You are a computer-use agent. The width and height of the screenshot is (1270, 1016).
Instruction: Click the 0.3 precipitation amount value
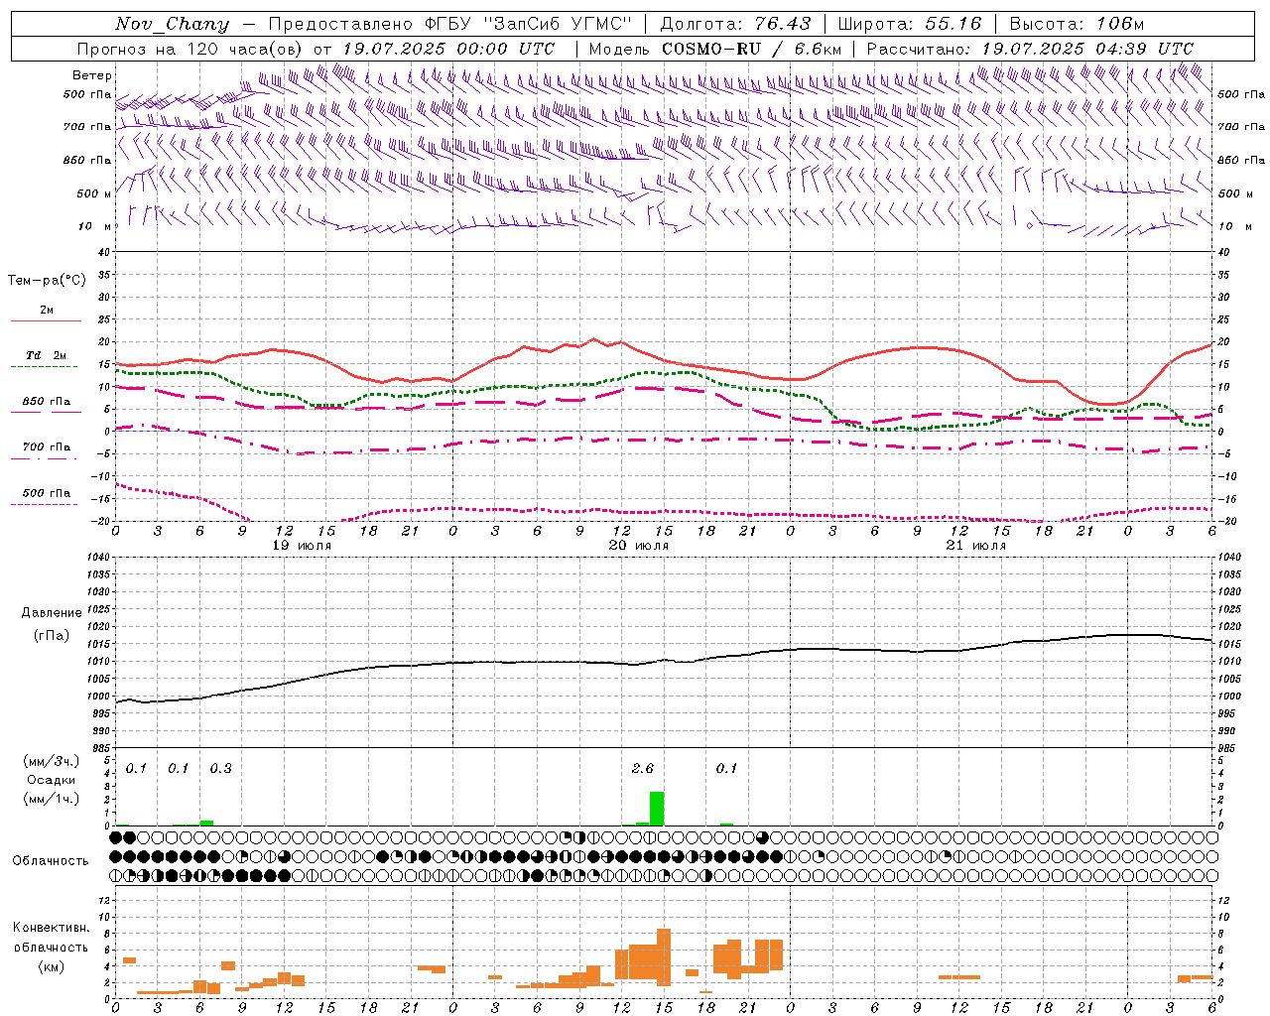(220, 768)
